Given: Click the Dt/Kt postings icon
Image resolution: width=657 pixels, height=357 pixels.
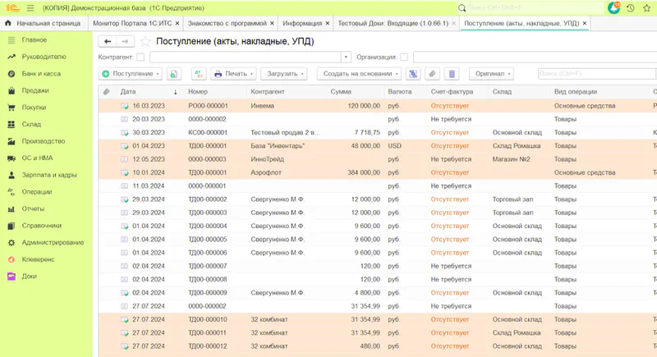Looking at the screenshot, I should 198,74.
